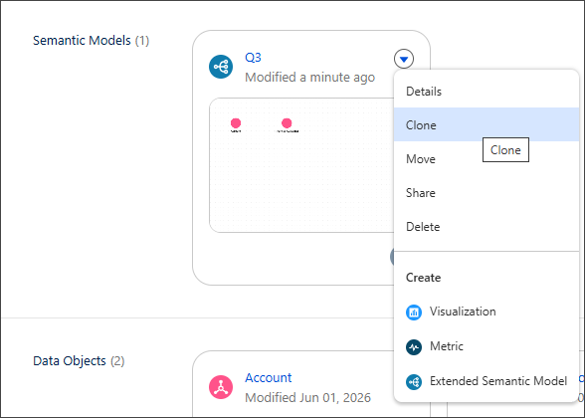Open the Q3 model preview thumbnail
Viewport: 585px width, 418px height.
coord(301,165)
